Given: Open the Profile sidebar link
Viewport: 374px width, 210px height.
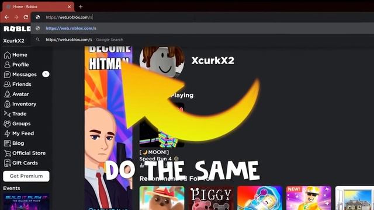Looking at the screenshot, I should pos(20,65).
